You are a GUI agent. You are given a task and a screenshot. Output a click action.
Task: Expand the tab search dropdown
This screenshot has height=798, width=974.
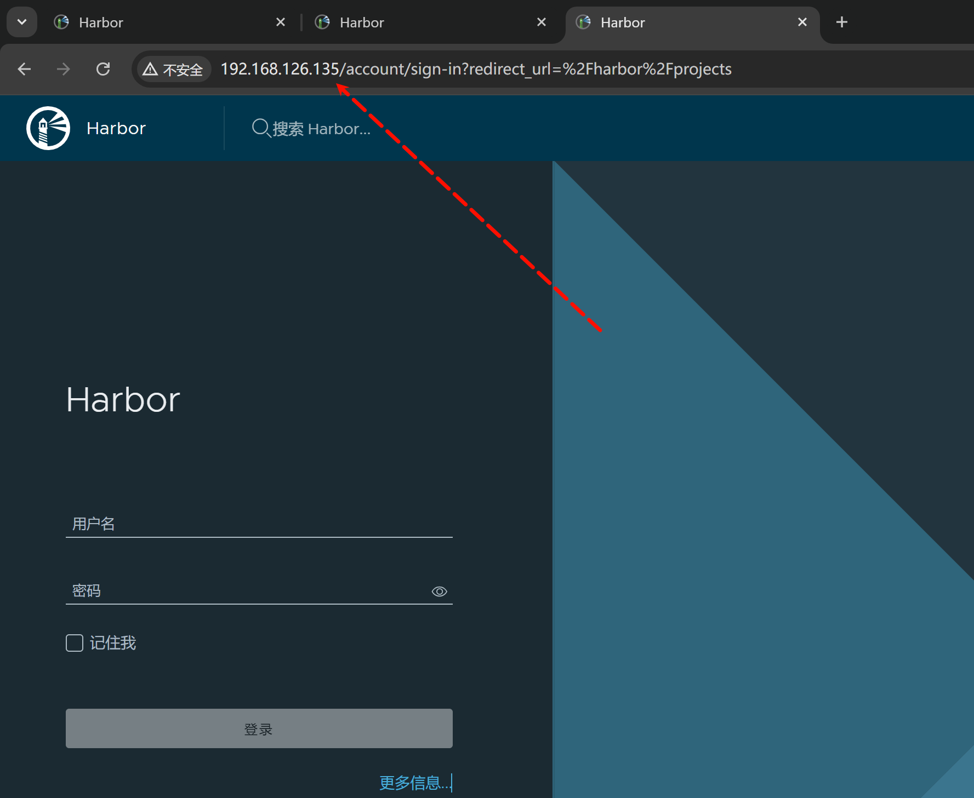point(22,22)
